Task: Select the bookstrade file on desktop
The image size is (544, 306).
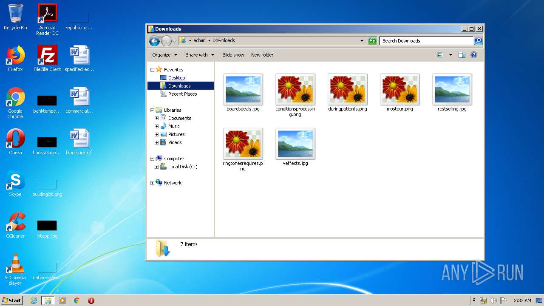Action: [47, 146]
